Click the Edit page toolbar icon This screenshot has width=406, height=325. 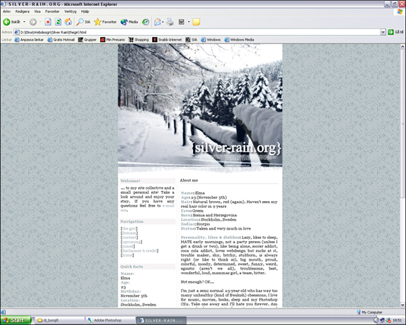[181, 22]
